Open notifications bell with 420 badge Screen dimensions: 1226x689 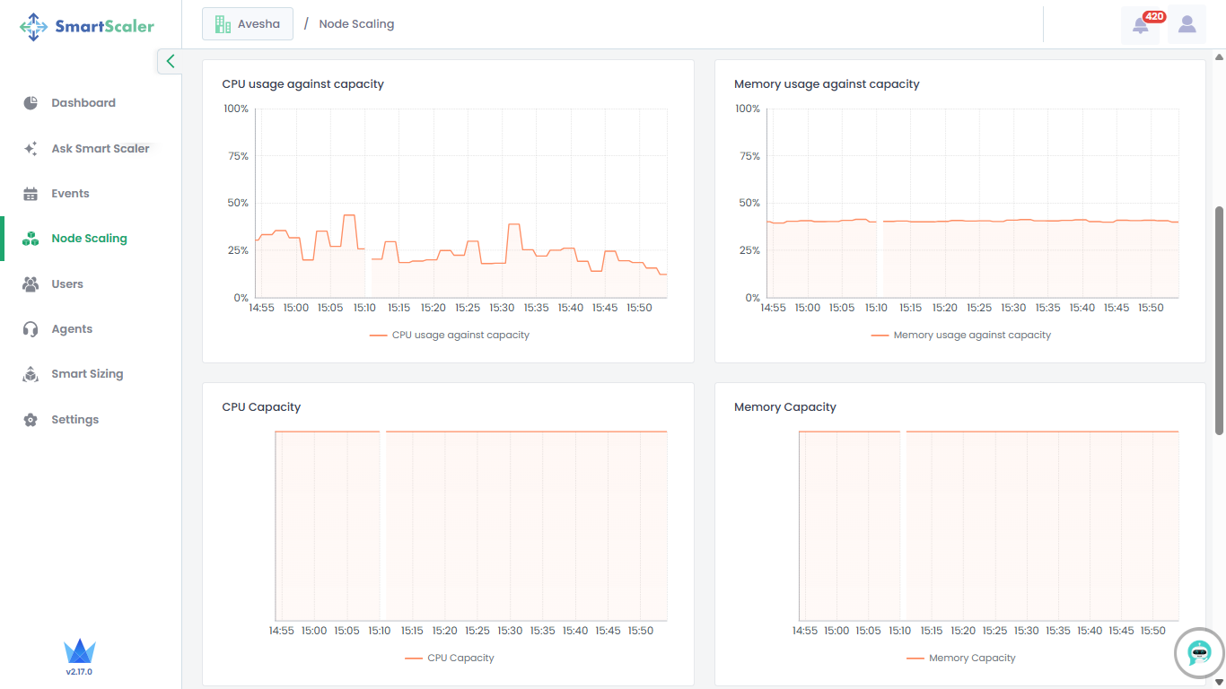(x=1141, y=25)
